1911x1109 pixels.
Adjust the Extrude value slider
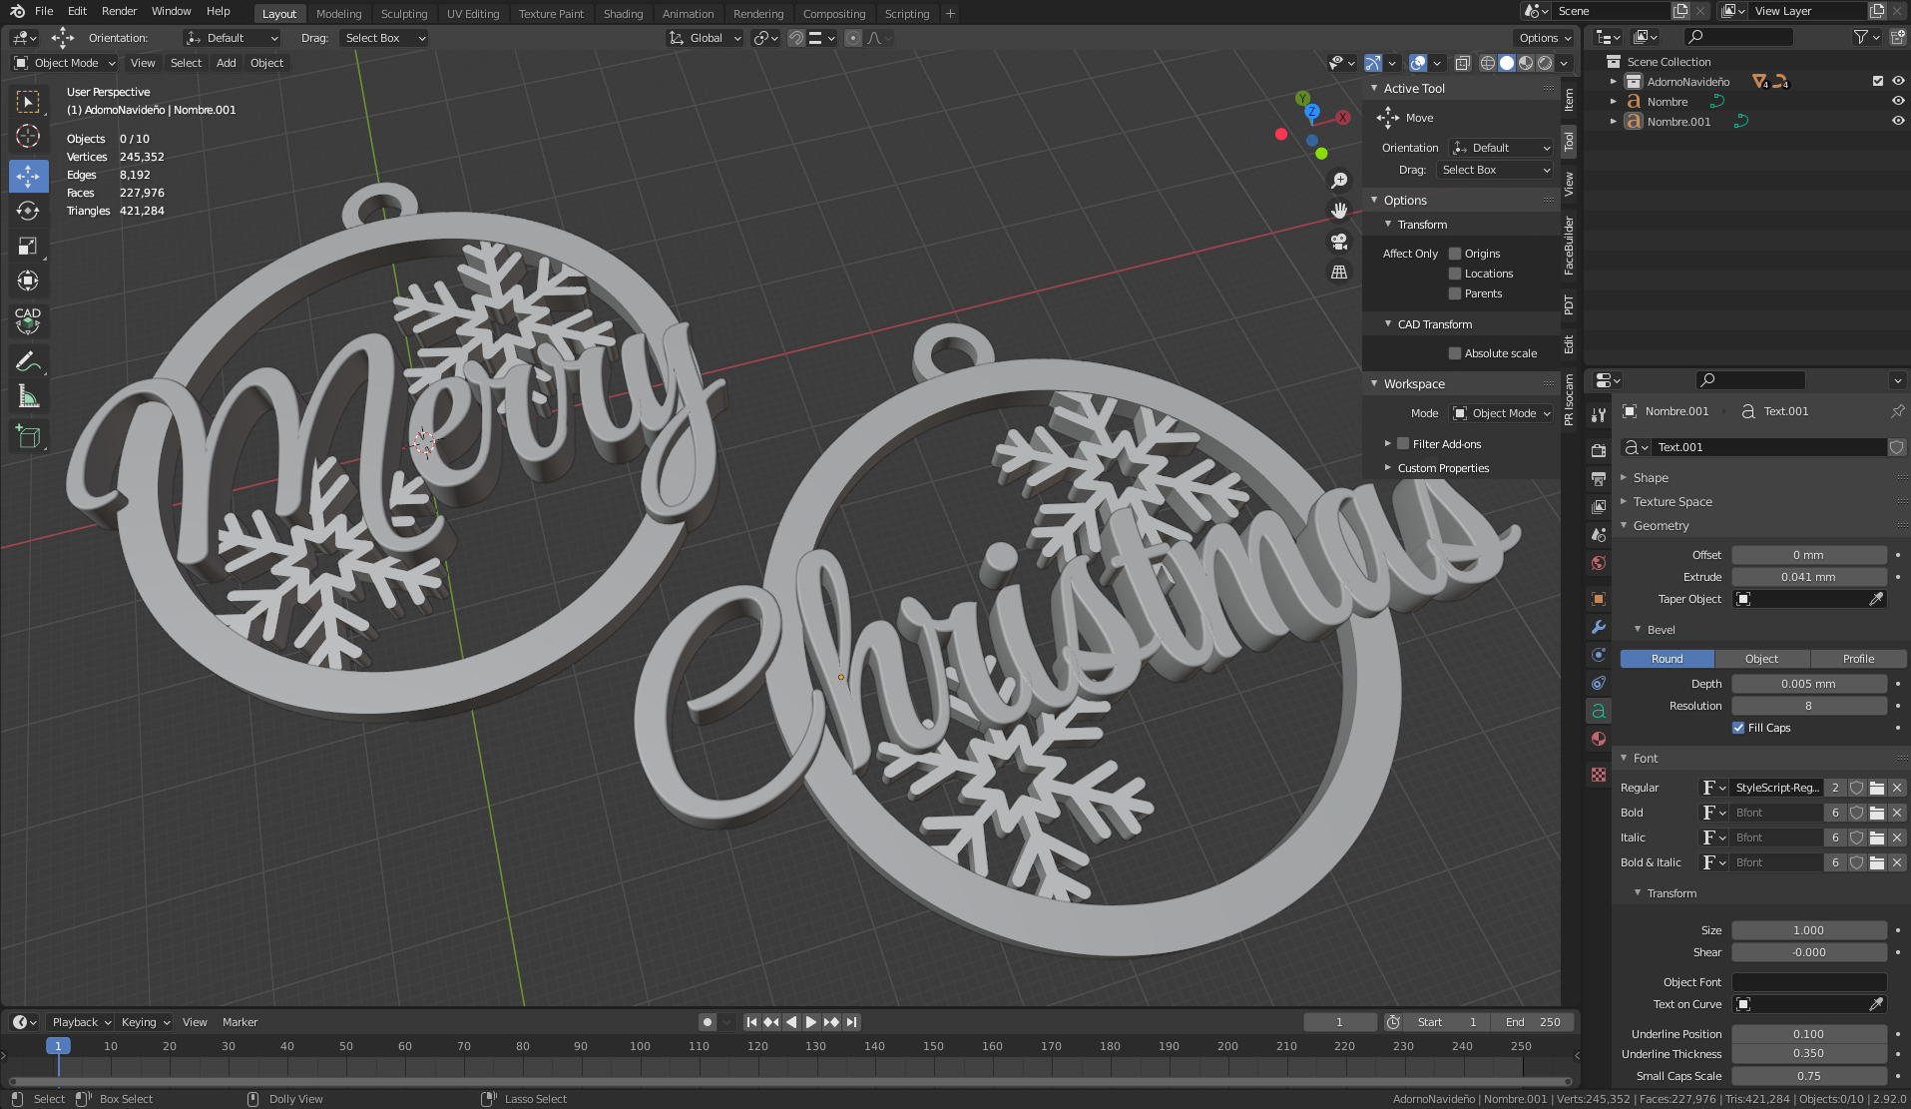(1808, 577)
